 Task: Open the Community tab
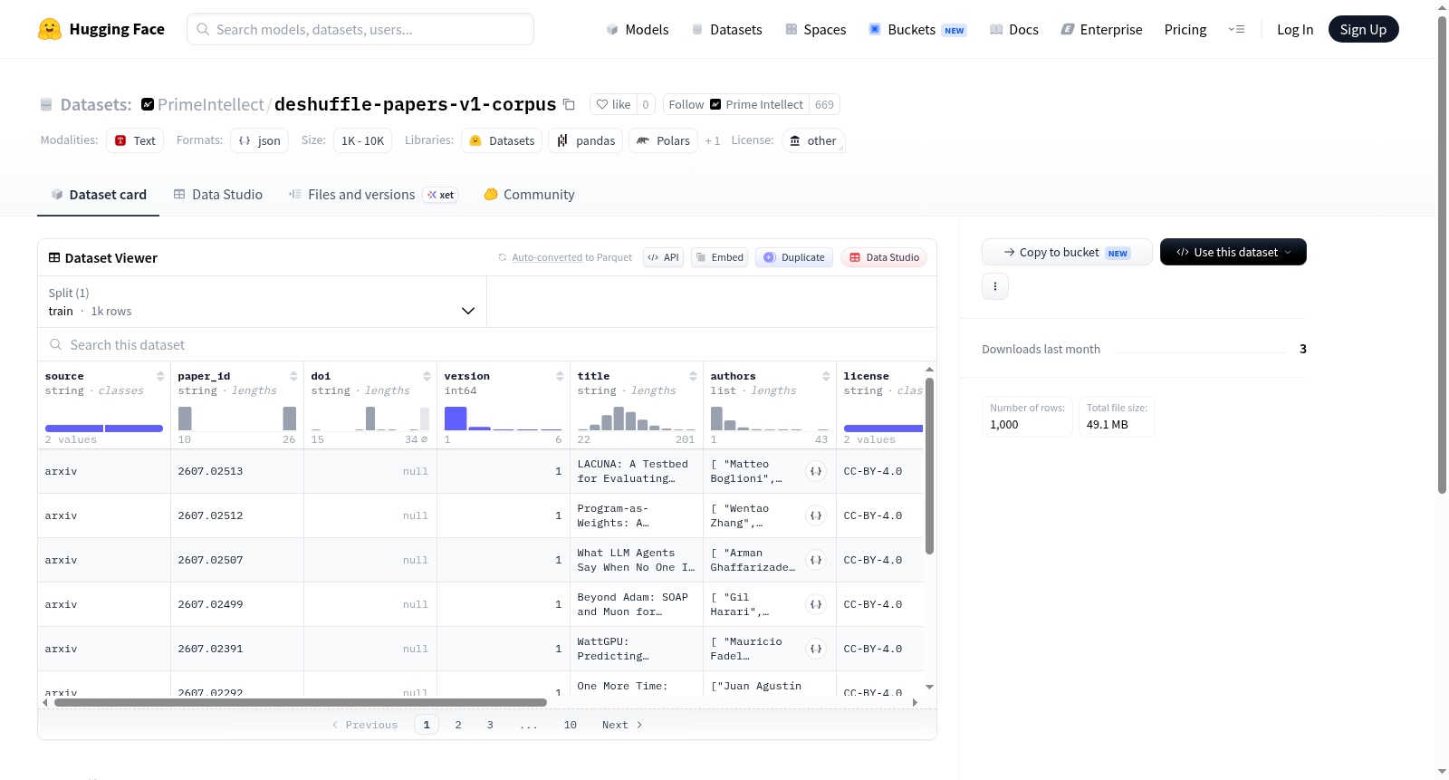coord(529,194)
